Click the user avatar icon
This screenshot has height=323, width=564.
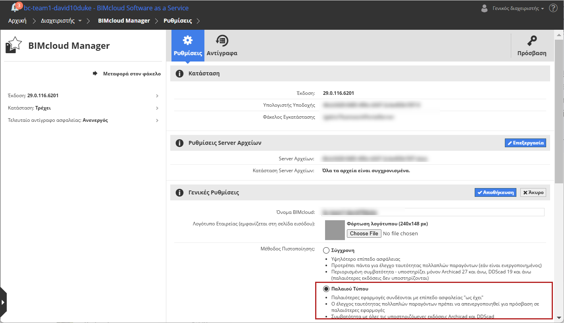pos(485,8)
